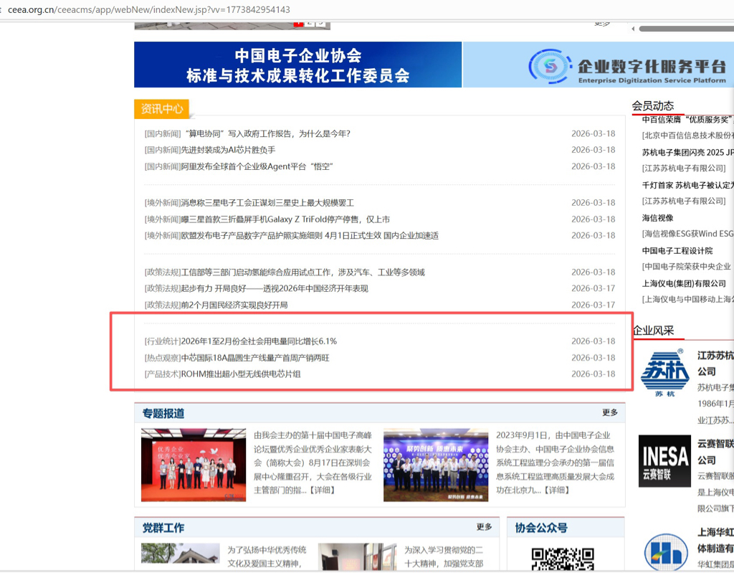
Task: Click 【详细】 for 信息系统工程监理大会 article
Action: click(x=557, y=490)
